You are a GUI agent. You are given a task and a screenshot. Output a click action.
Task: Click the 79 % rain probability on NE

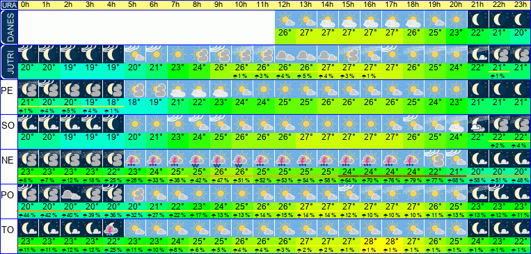click(413, 180)
